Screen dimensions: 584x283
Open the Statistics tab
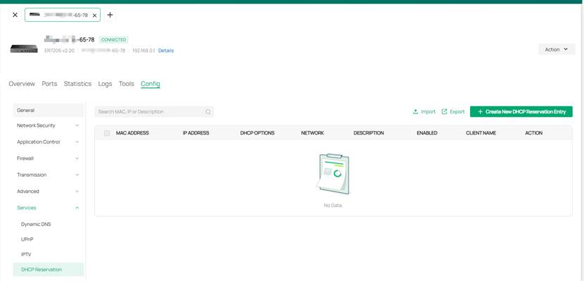pyautogui.click(x=77, y=84)
